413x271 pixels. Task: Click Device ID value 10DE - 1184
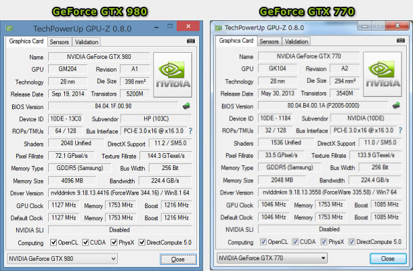[276, 119]
